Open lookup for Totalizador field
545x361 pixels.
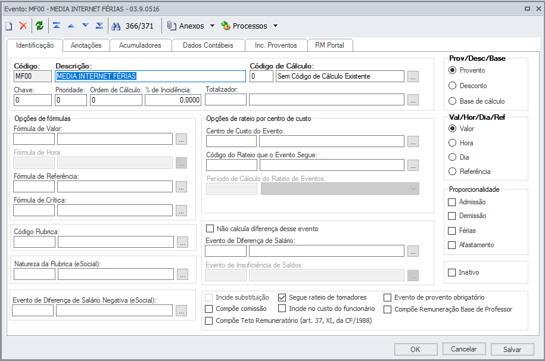pyautogui.click(x=413, y=100)
